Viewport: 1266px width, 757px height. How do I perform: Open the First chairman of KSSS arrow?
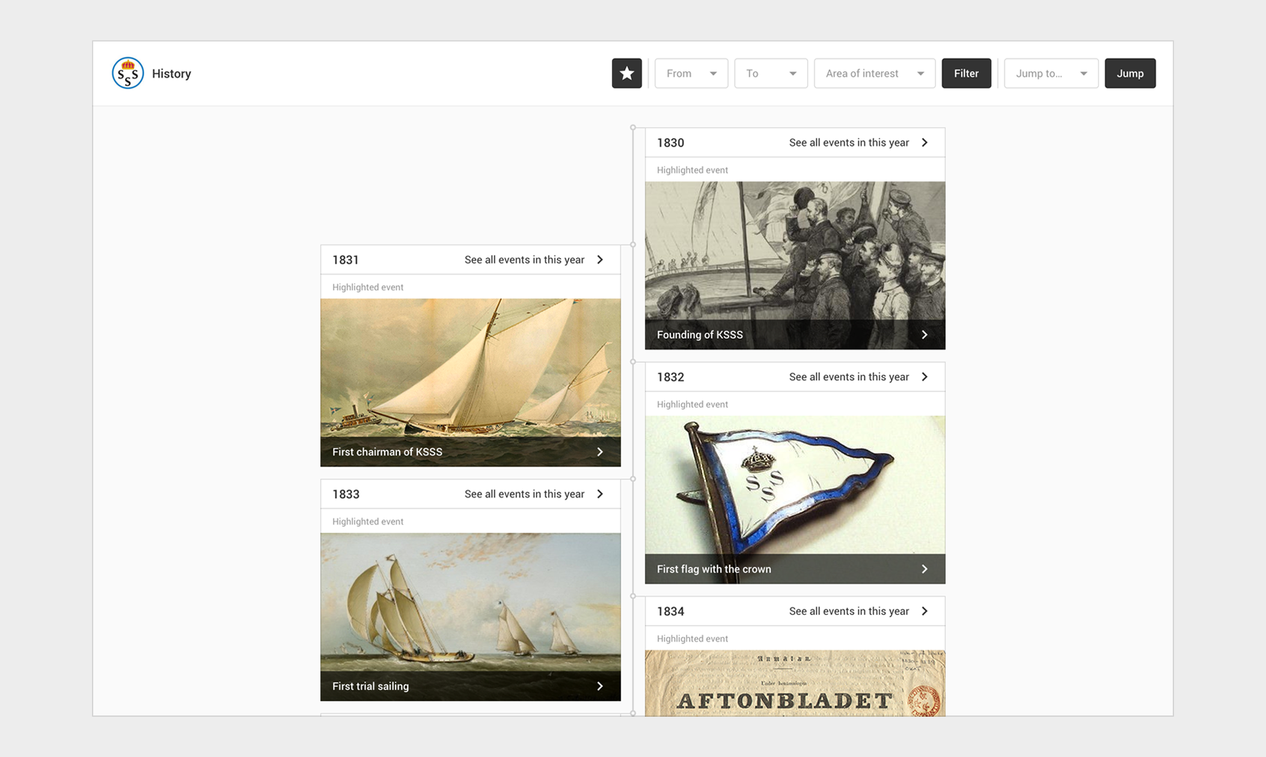(x=600, y=452)
